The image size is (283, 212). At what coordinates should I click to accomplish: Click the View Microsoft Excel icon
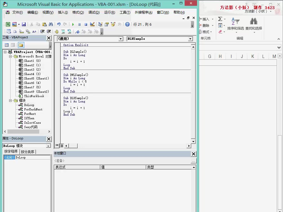tap(8, 24)
